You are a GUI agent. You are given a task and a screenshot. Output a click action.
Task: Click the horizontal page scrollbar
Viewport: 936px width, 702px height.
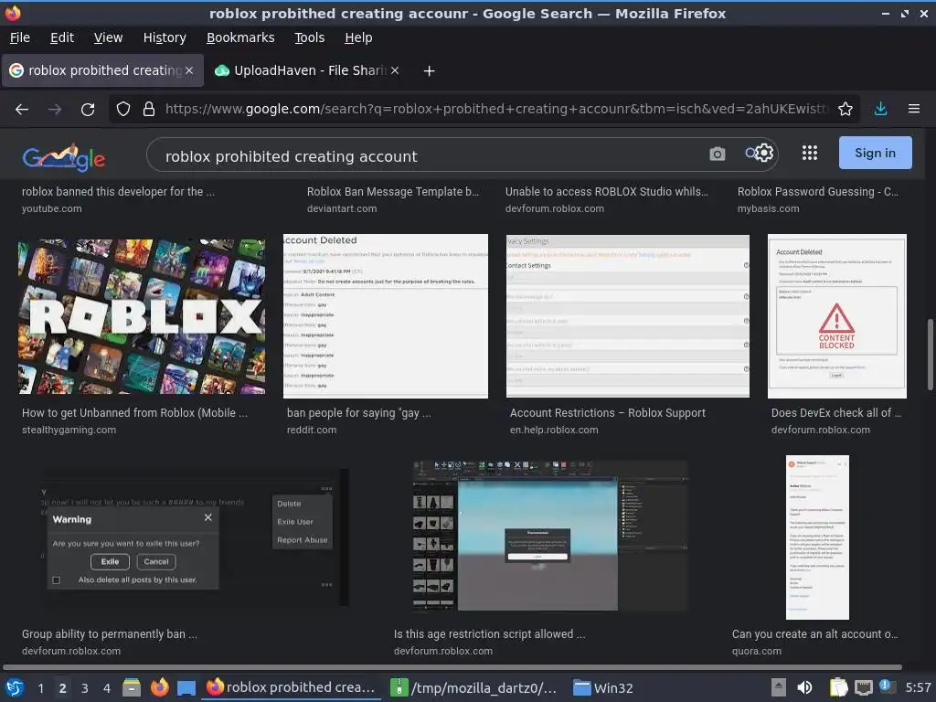point(452,667)
